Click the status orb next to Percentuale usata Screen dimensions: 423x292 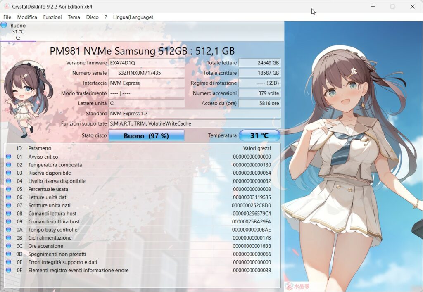[x=8, y=189]
